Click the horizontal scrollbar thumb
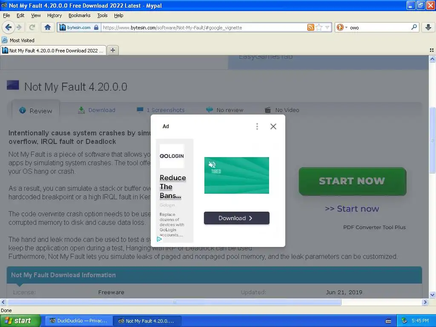 [x=174, y=302]
